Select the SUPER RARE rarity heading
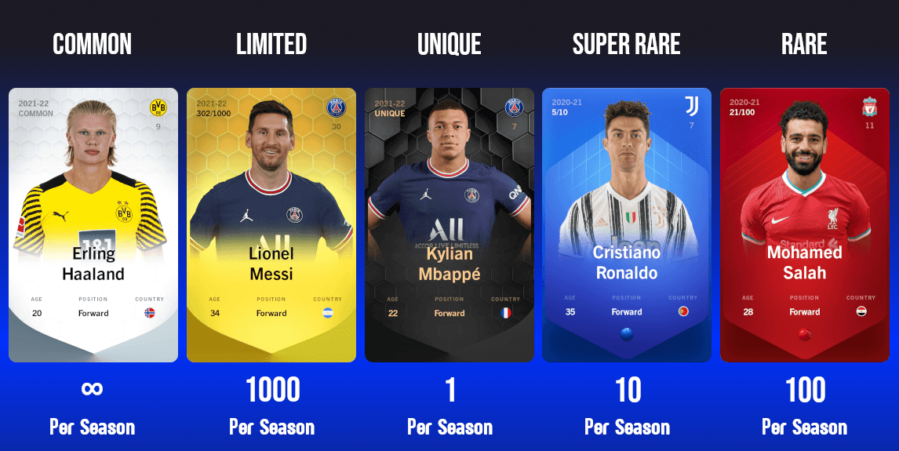 tap(627, 44)
